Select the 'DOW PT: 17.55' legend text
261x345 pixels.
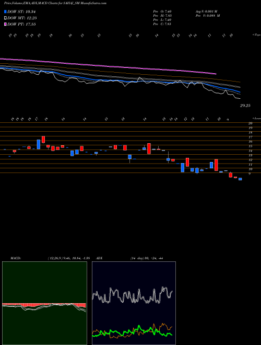point(21,24)
